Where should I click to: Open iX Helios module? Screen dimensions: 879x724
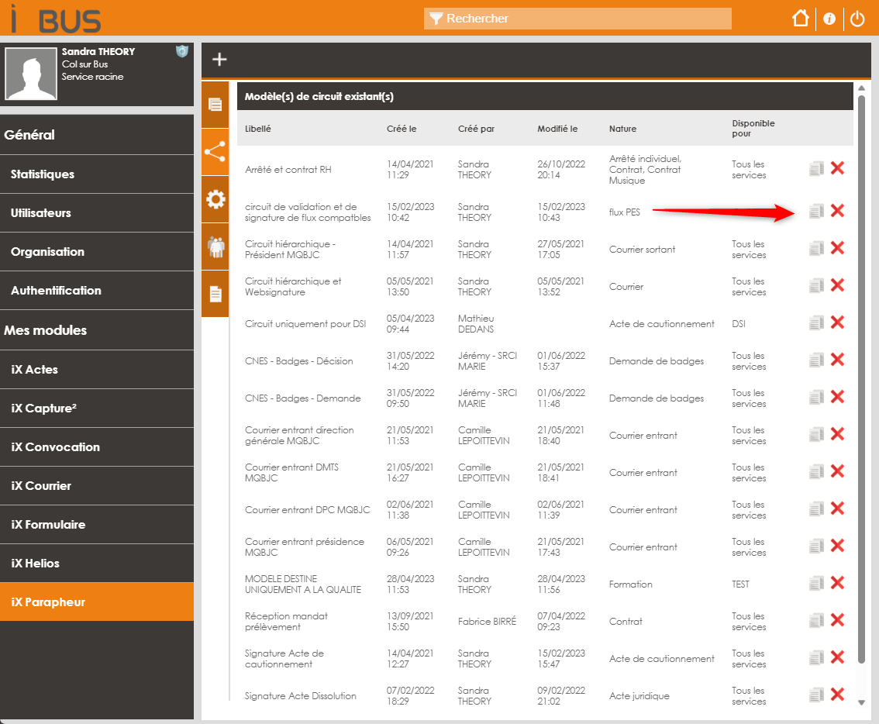pyautogui.click(x=36, y=564)
